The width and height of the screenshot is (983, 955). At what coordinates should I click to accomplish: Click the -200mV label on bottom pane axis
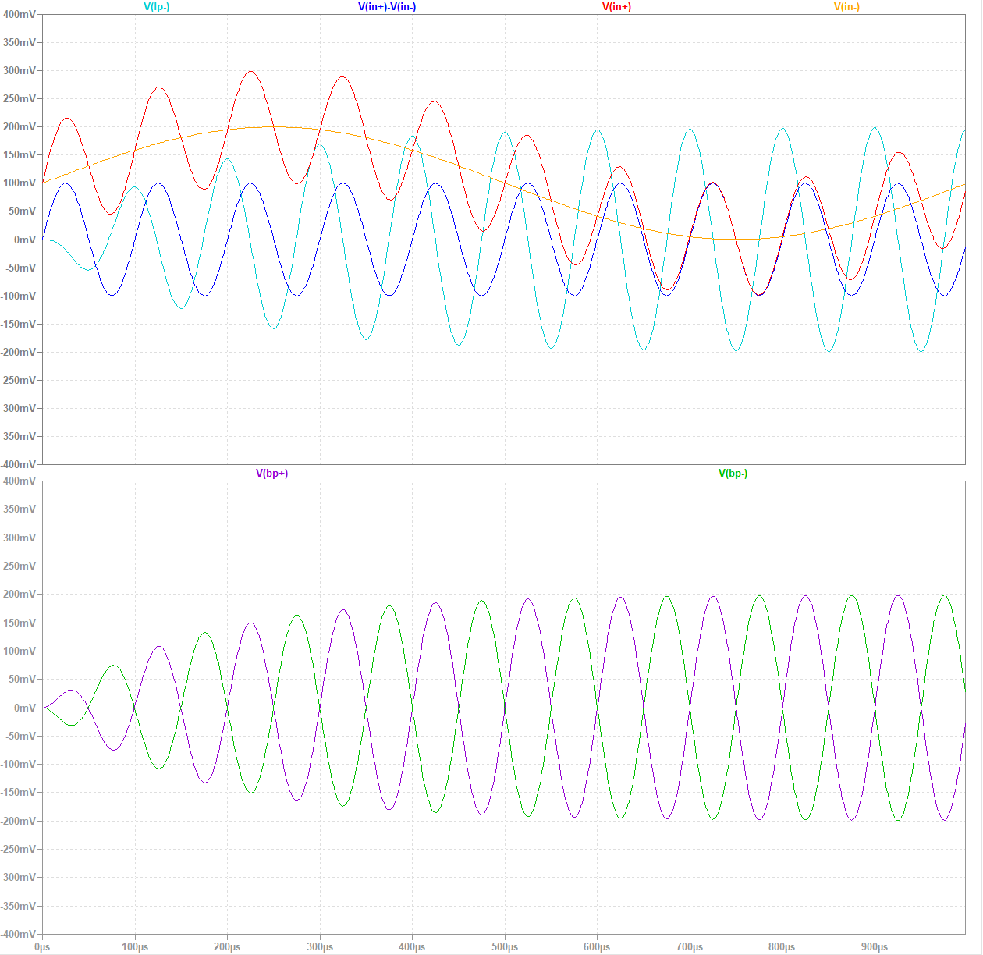coord(18,821)
